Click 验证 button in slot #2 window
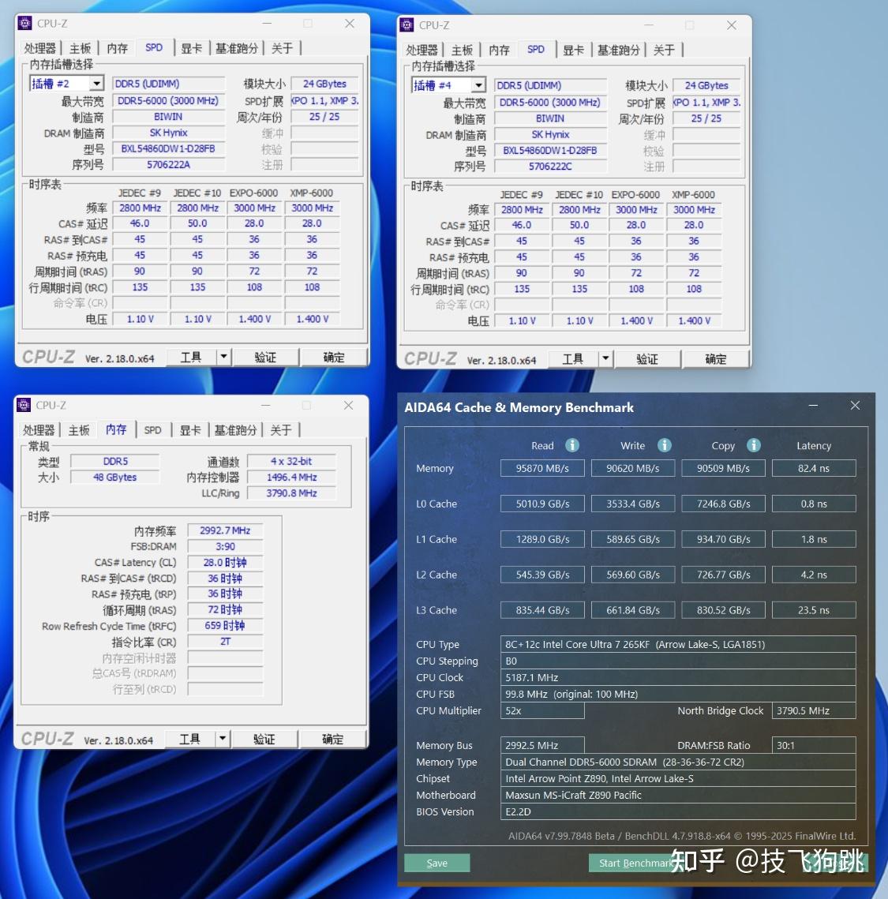Image resolution: width=888 pixels, height=899 pixels. [x=265, y=358]
